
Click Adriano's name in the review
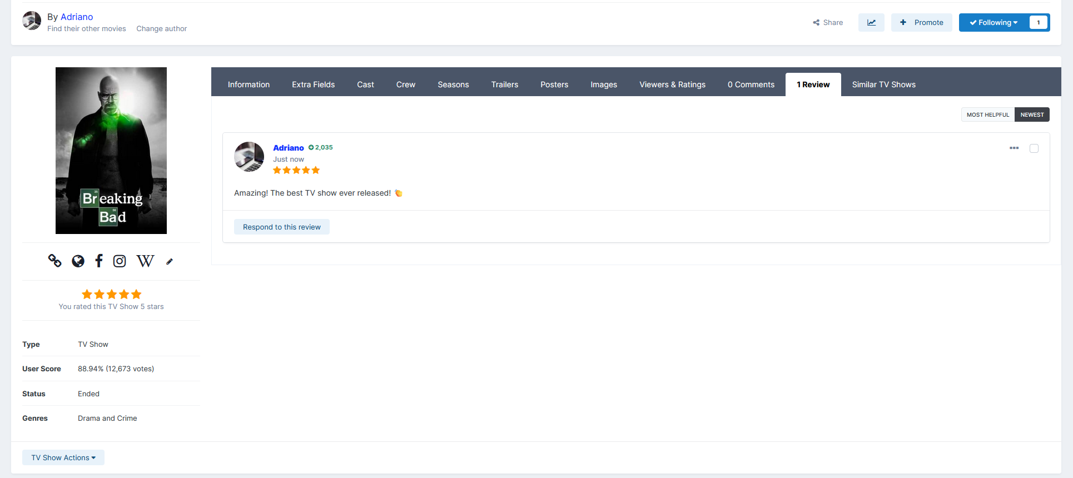tap(289, 148)
